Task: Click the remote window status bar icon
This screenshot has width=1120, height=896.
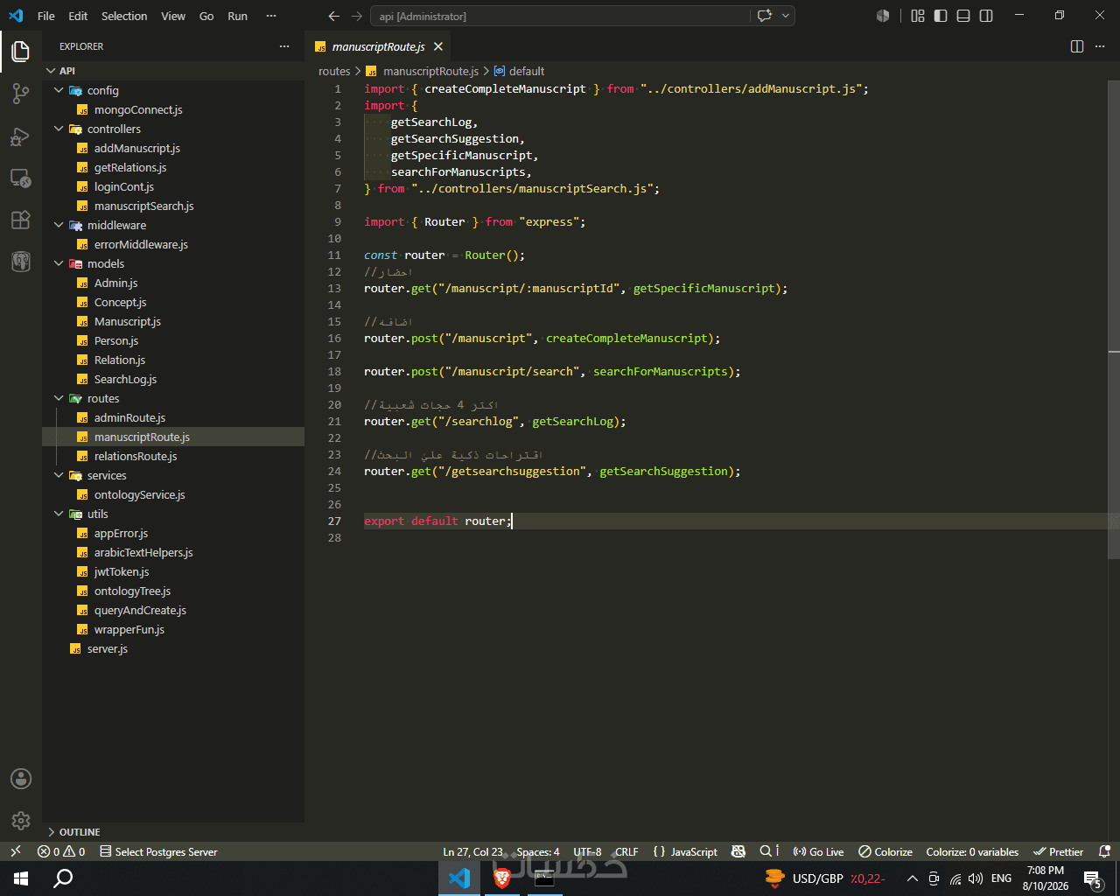Action: (x=15, y=851)
